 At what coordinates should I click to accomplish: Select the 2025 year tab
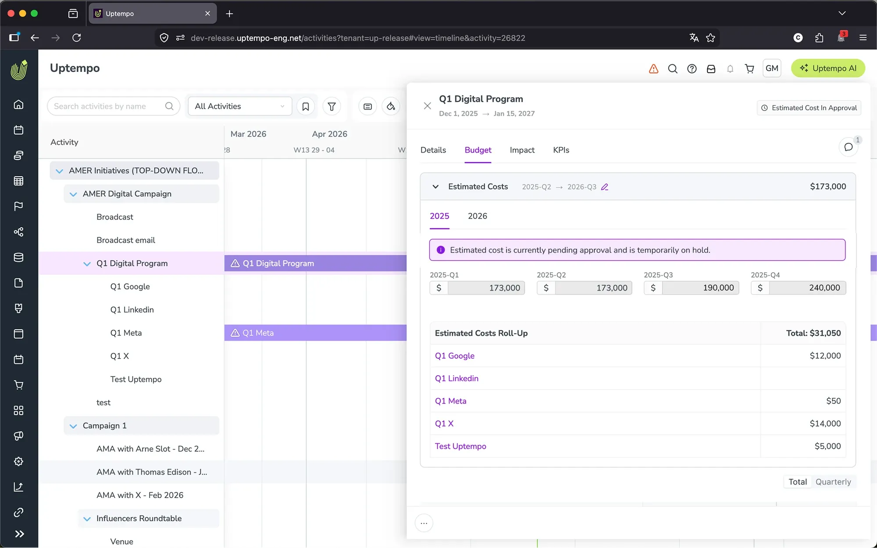tap(439, 216)
